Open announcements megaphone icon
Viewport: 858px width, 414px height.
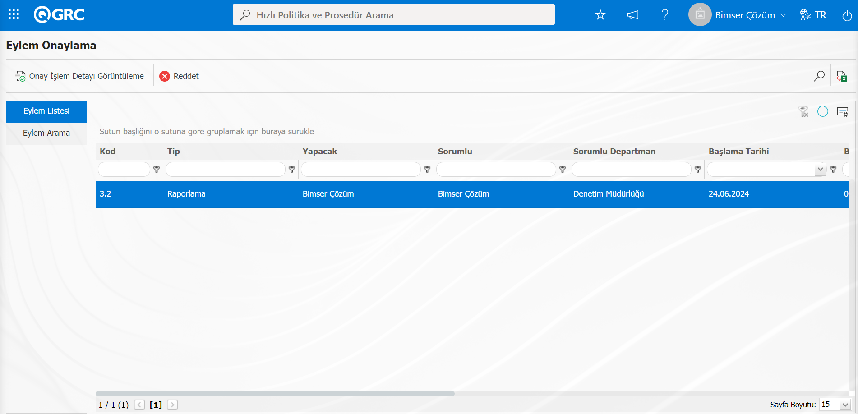(x=632, y=15)
